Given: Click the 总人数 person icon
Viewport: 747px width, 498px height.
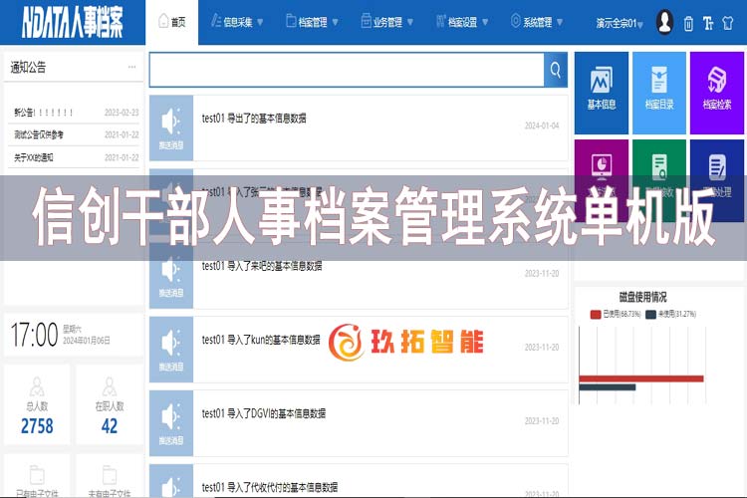Looking at the screenshot, I should pos(37,386).
